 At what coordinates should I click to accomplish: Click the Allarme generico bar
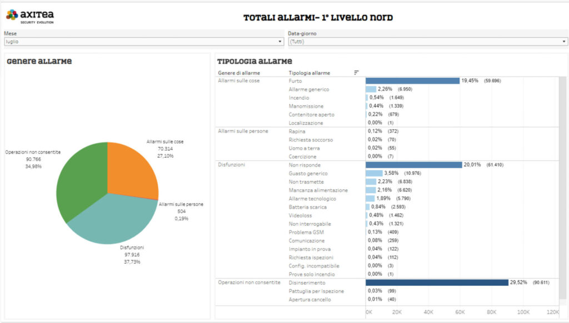pyautogui.click(x=371, y=89)
